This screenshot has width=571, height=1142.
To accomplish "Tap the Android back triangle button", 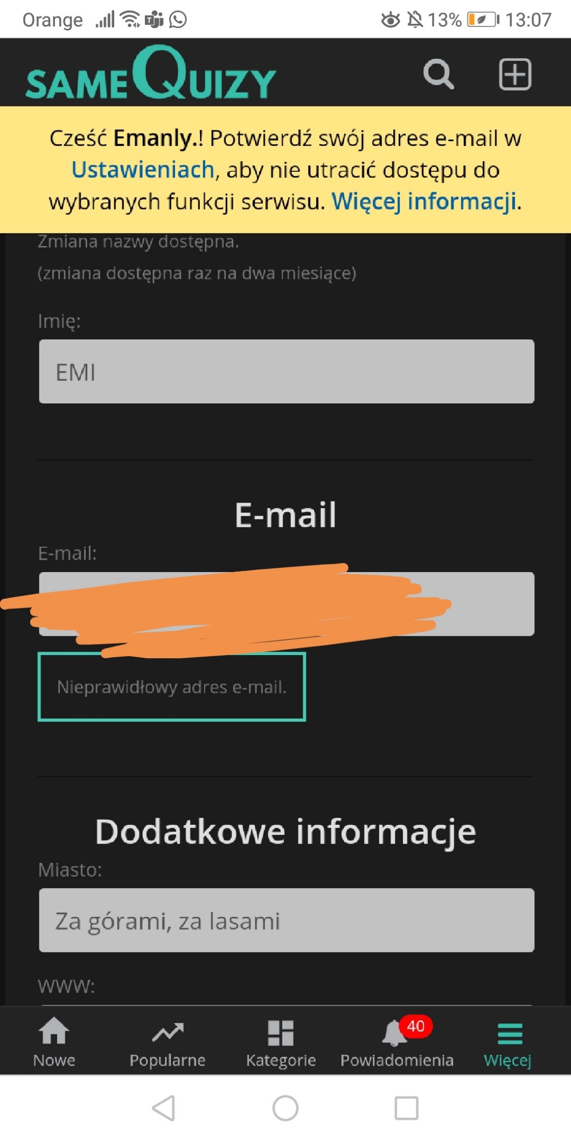I will 164,1108.
